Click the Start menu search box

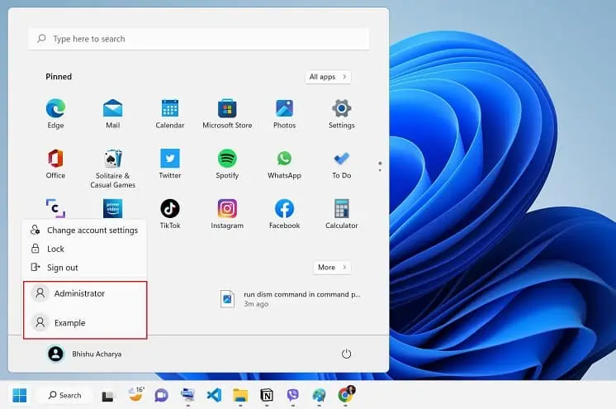point(199,39)
